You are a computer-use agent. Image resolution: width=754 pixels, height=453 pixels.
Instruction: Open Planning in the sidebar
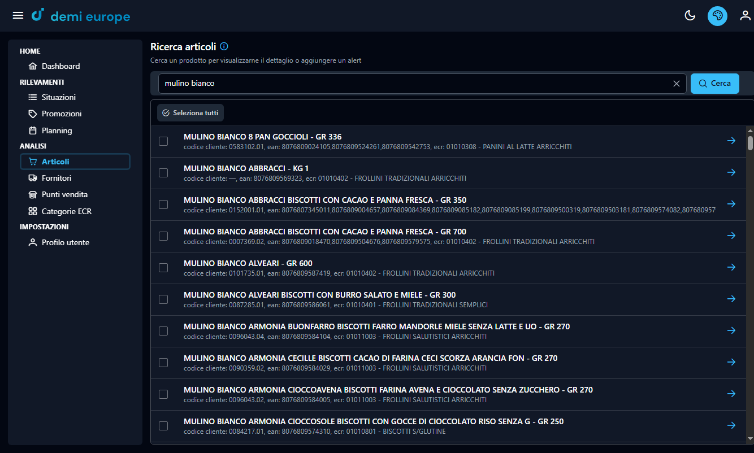pos(75,130)
